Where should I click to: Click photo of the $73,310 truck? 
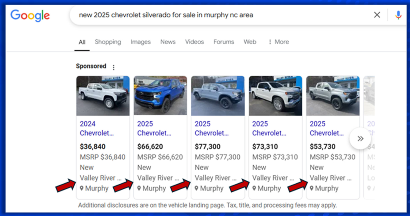(x=275, y=95)
